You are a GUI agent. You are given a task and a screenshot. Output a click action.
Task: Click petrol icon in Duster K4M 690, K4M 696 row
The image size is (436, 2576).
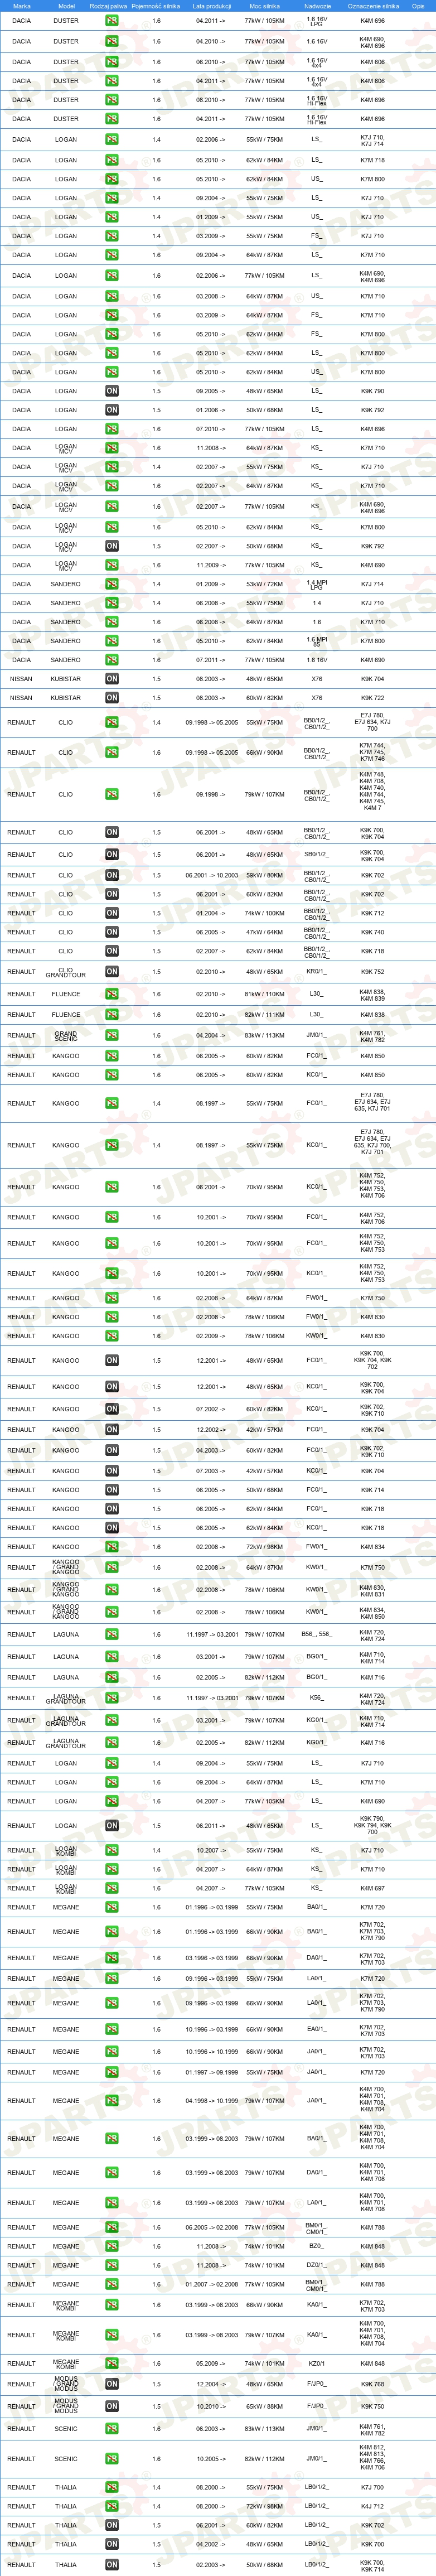pos(112,42)
